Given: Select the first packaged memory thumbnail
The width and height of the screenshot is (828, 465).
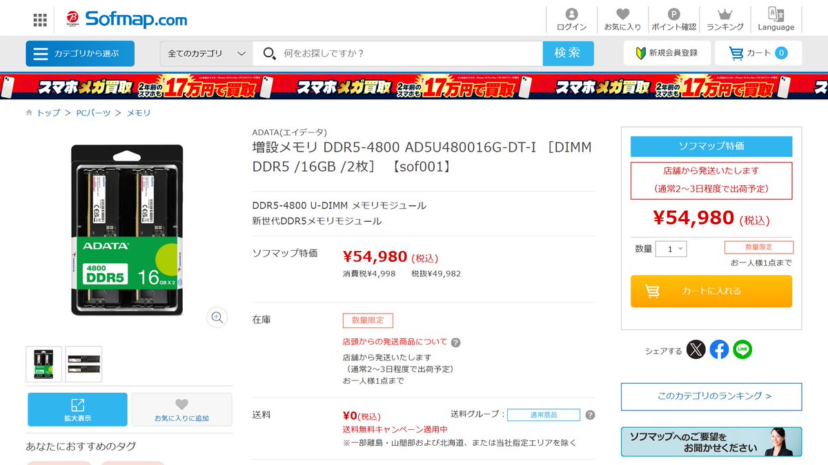Looking at the screenshot, I should point(43,364).
